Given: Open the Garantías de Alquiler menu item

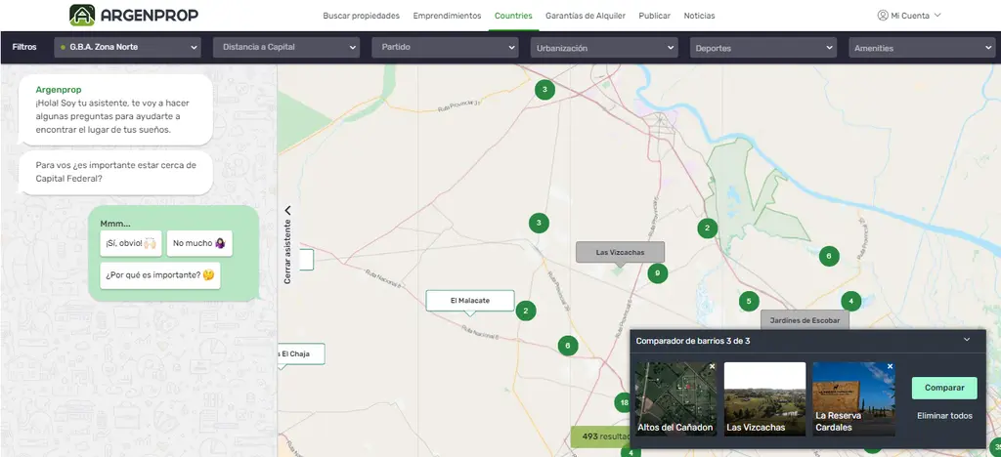Looking at the screenshot, I should [x=586, y=16].
